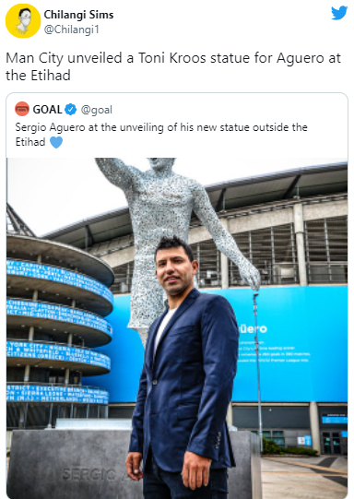Screen dimensions: 354x499
Task: Open the @Chilangi1 handle
Action: (72, 30)
